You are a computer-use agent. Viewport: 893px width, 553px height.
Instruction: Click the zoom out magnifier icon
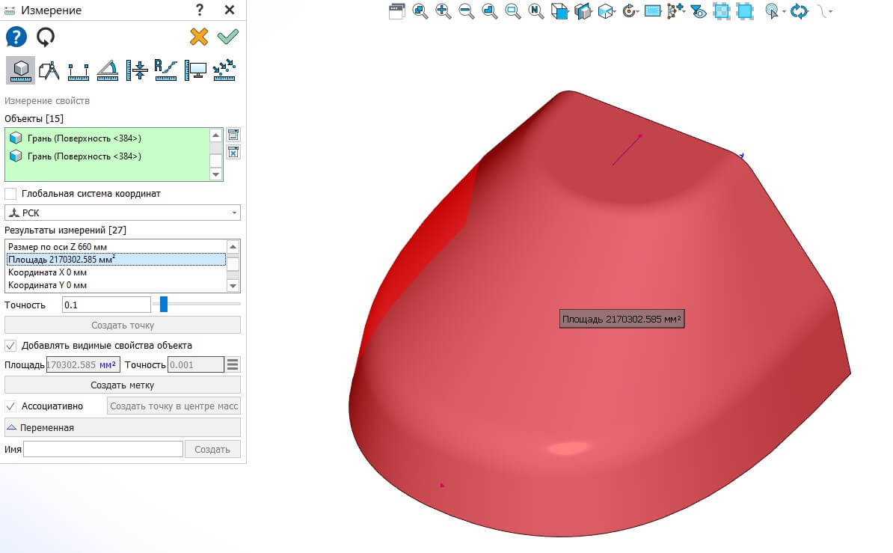[x=467, y=10]
